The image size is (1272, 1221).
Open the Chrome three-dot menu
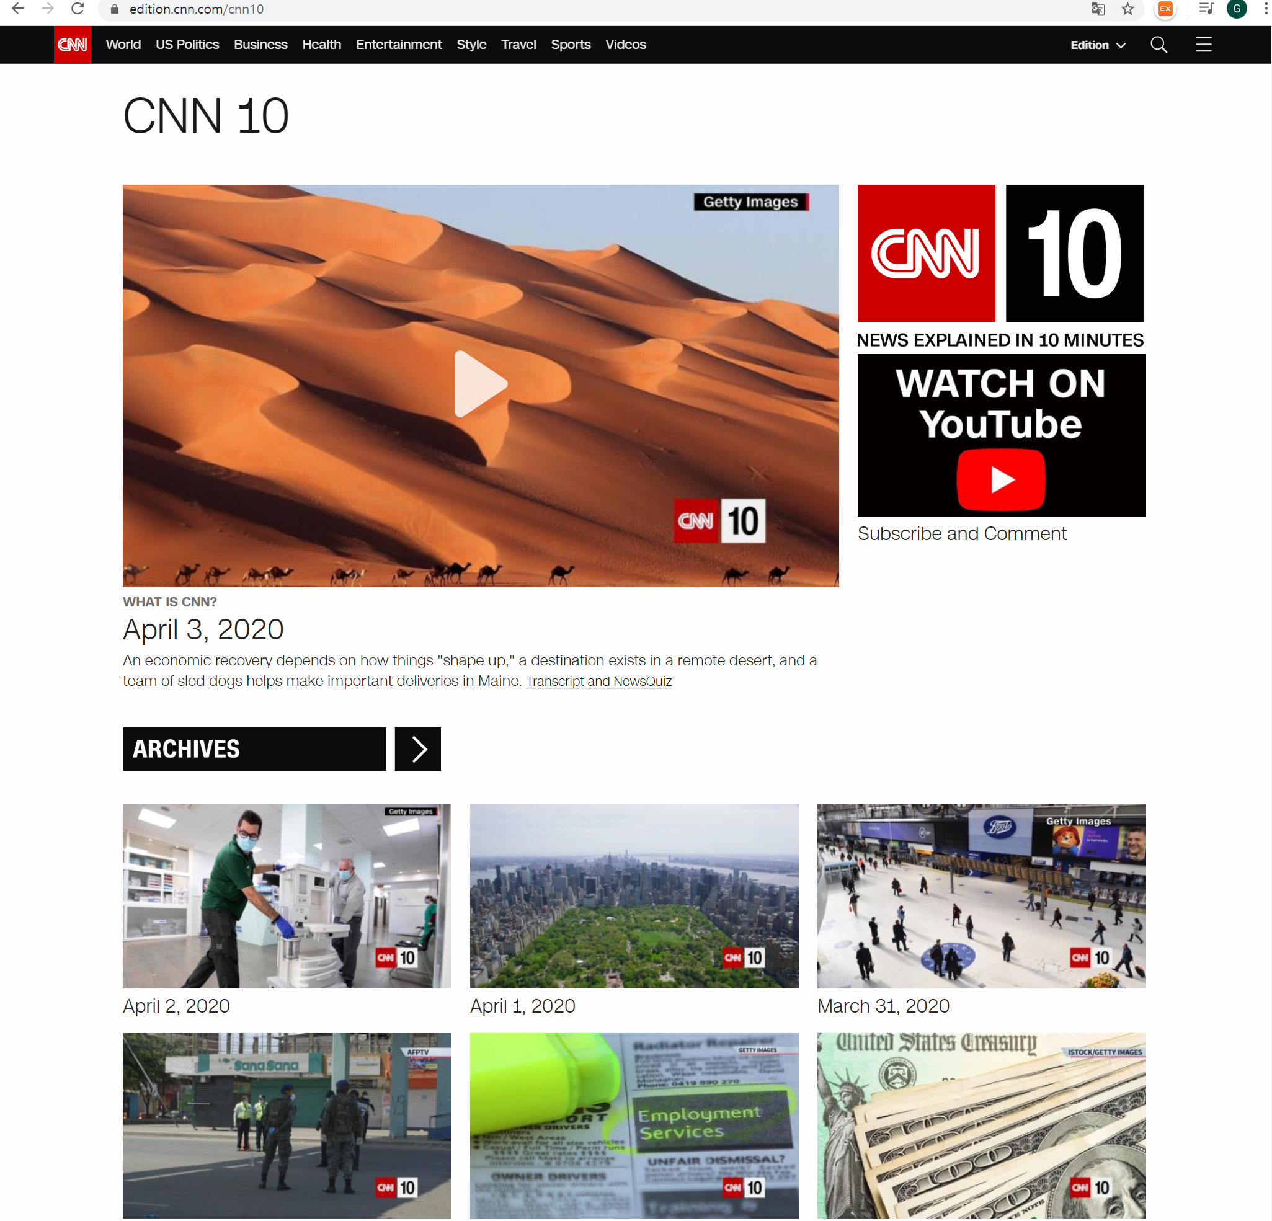(x=1266, y=9)
